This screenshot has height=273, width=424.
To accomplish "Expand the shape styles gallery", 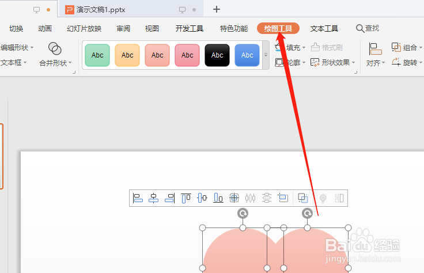I will [x=266, y=55].
